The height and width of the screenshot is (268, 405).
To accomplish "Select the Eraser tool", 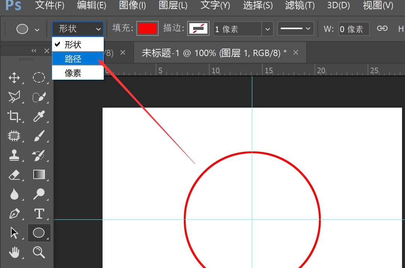I will coord(14,175).
